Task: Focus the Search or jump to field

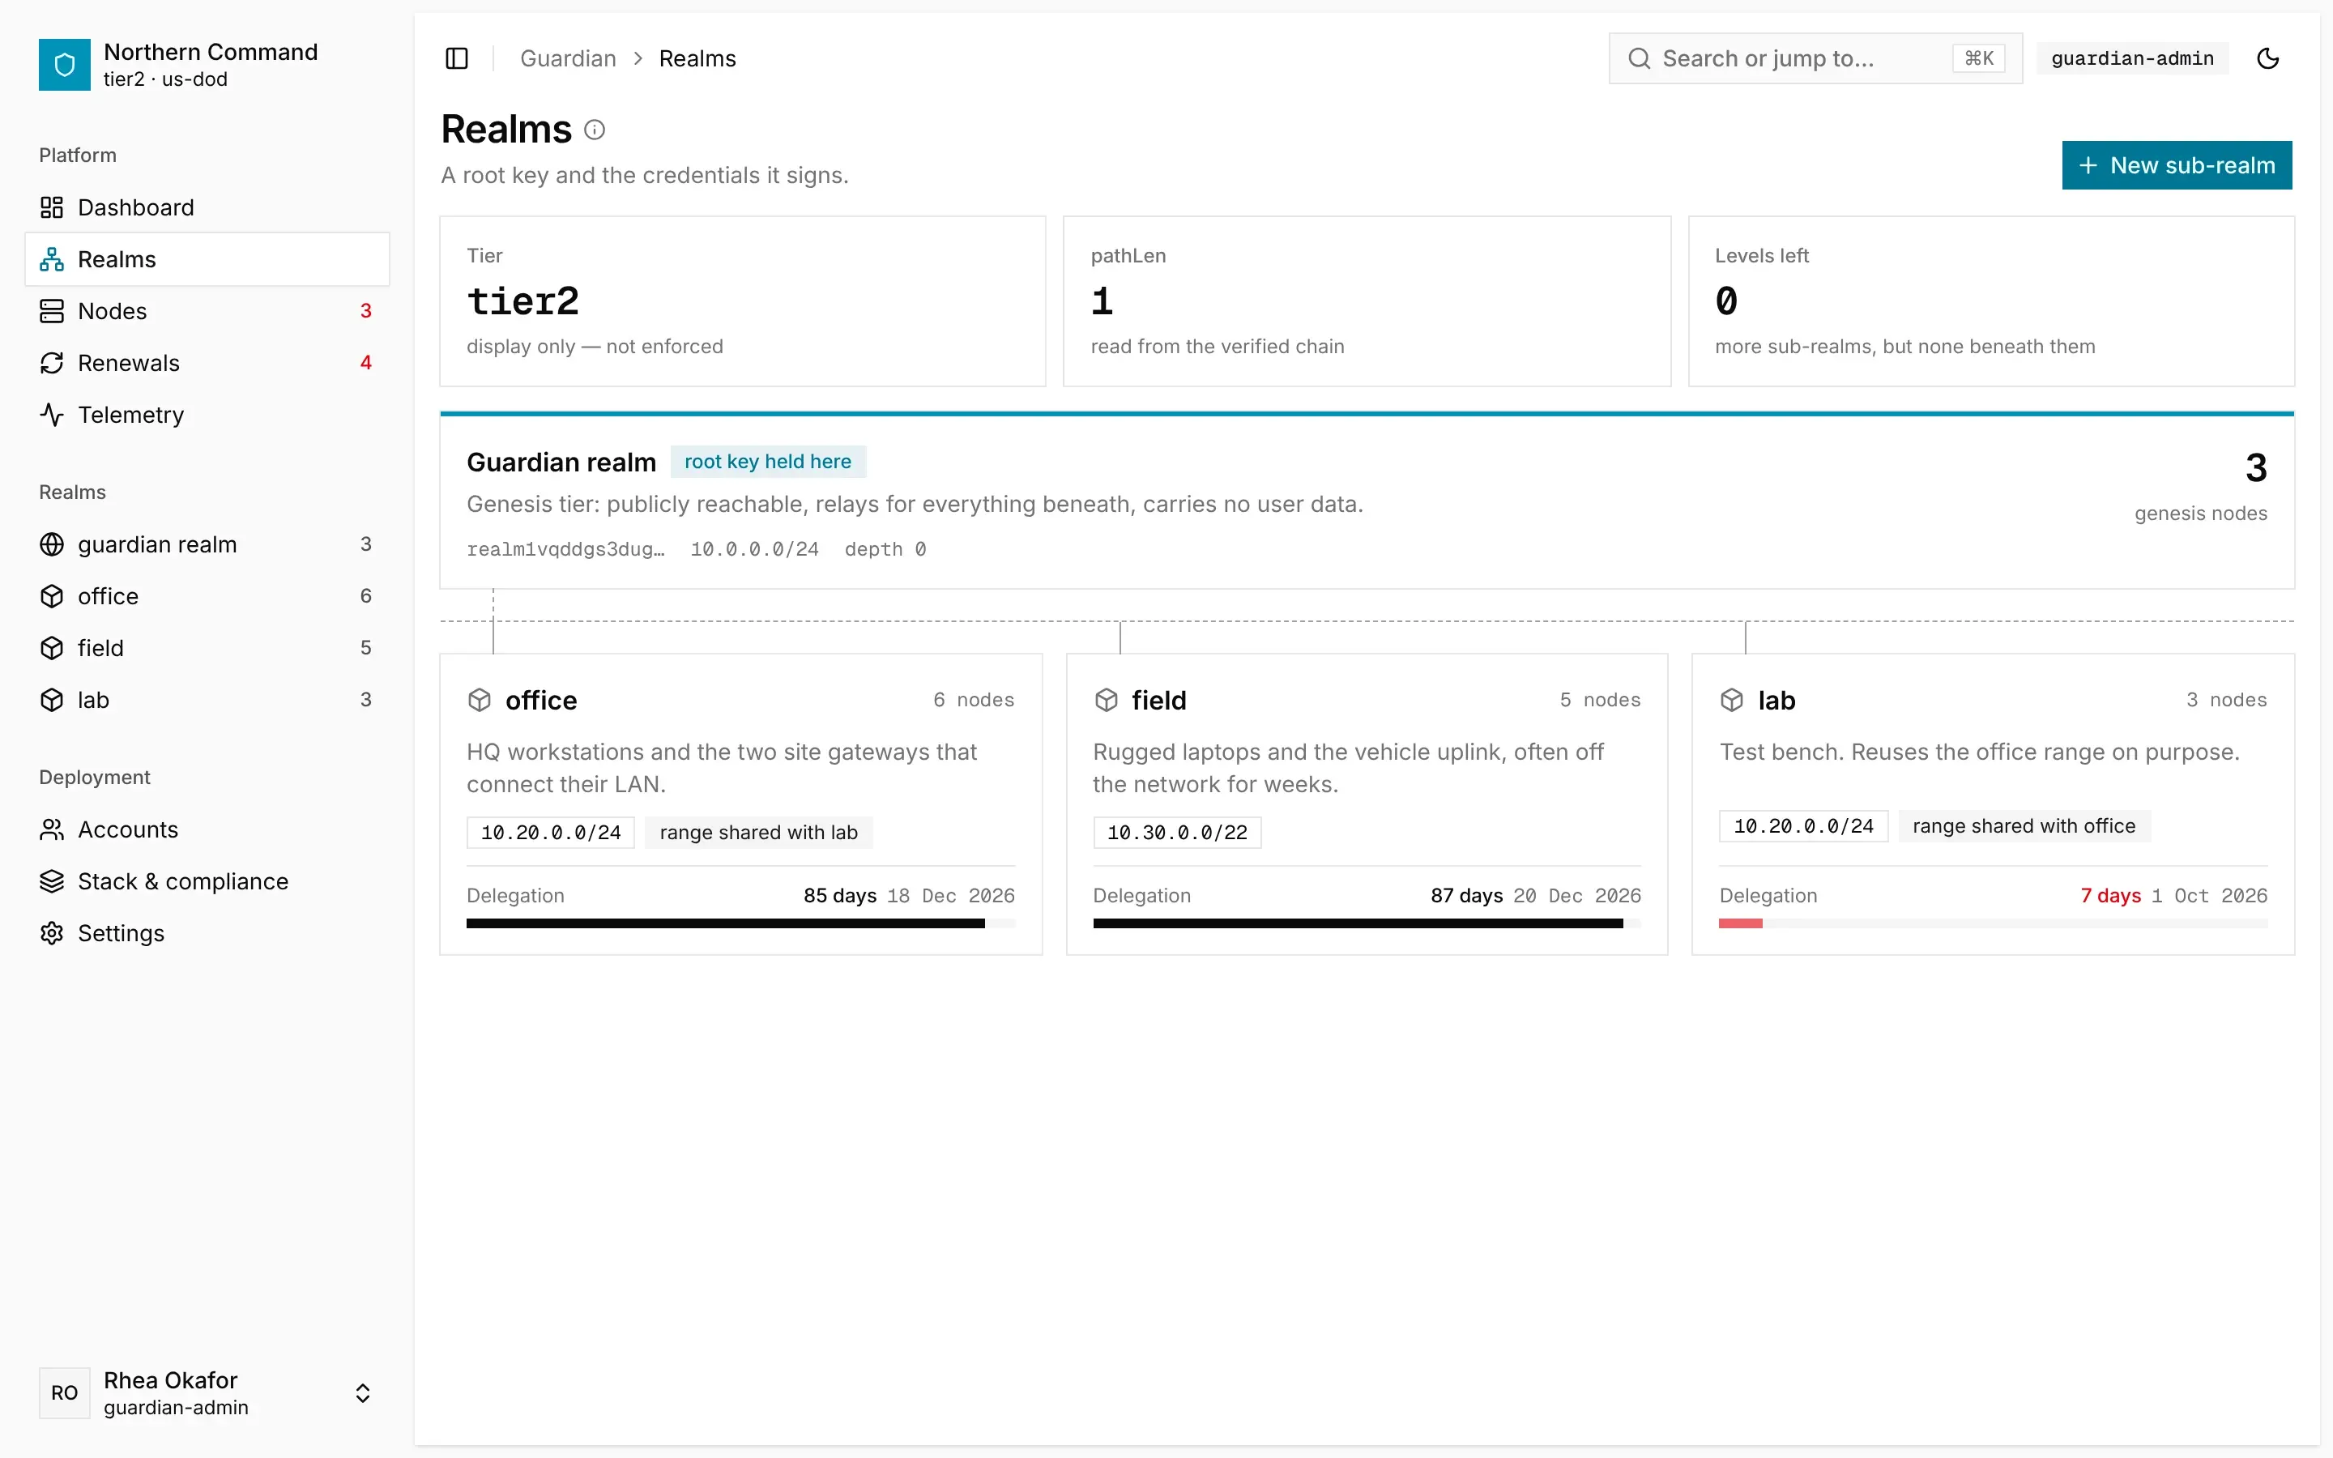Action: point(1815,59)
